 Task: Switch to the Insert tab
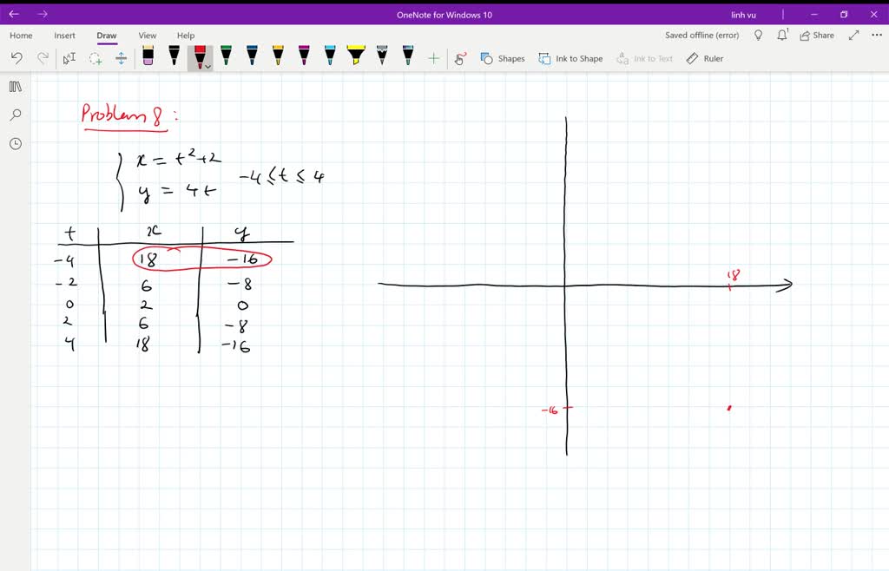click(x=65, y=36)
